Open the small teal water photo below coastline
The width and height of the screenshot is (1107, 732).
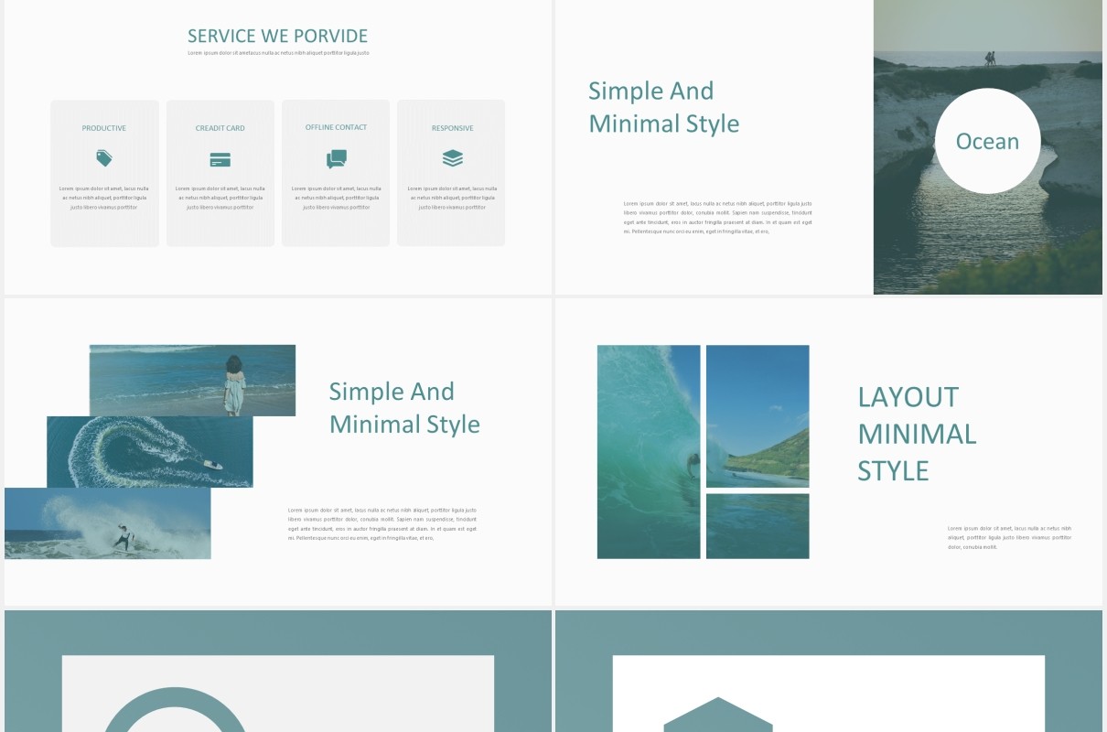pyautogui.click(x=758, y=526)
